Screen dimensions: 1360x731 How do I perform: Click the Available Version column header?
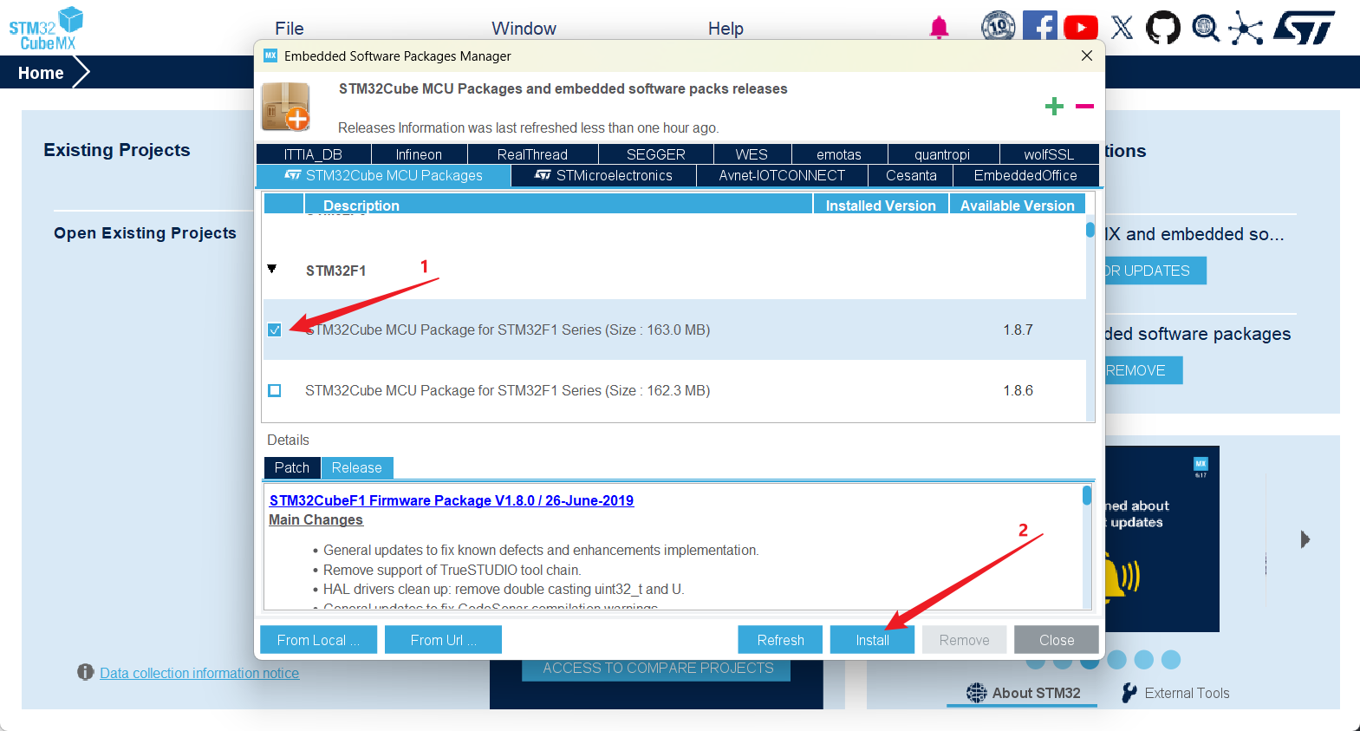point(1018,205)
